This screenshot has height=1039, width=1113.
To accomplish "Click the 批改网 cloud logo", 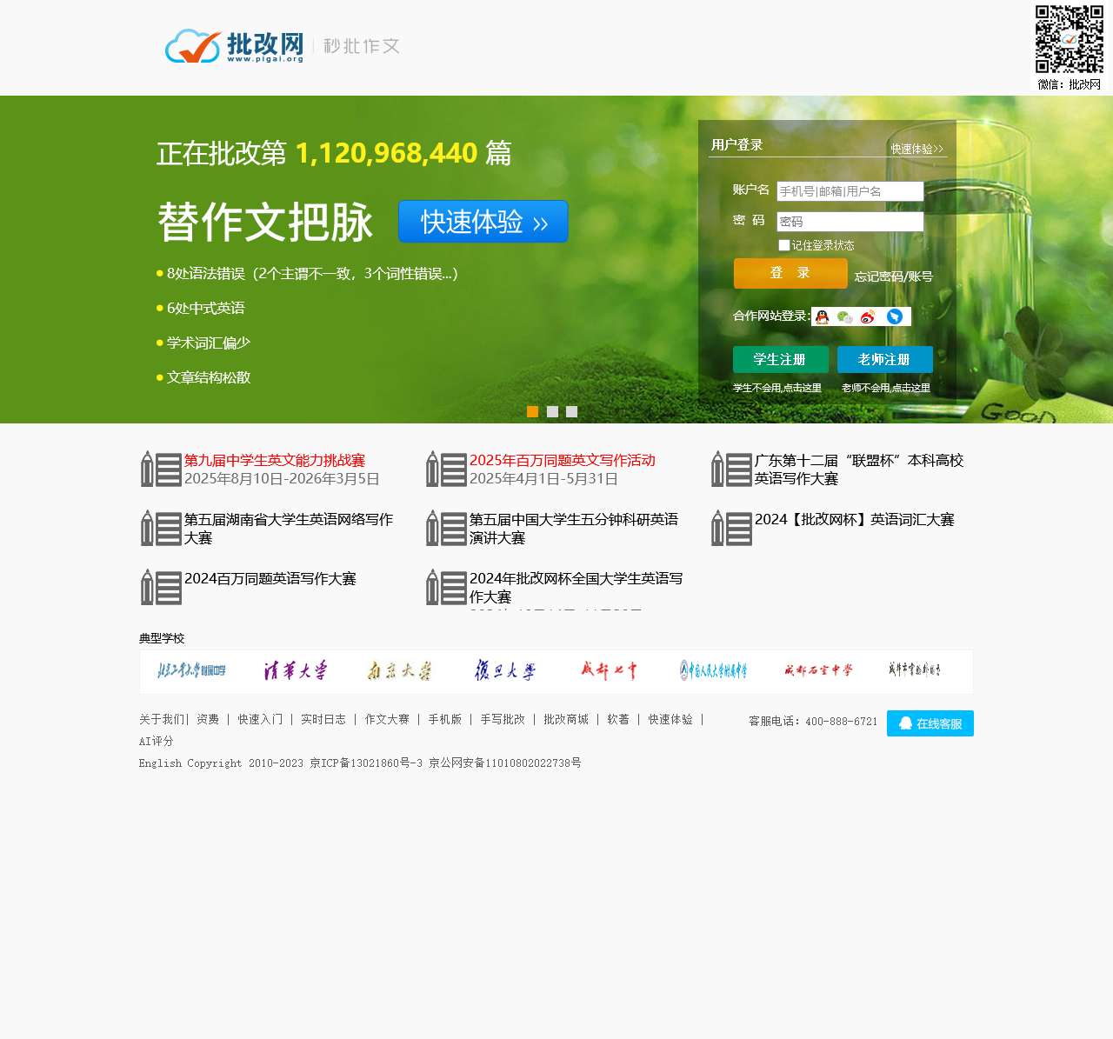I will click(x=192, y=47).
